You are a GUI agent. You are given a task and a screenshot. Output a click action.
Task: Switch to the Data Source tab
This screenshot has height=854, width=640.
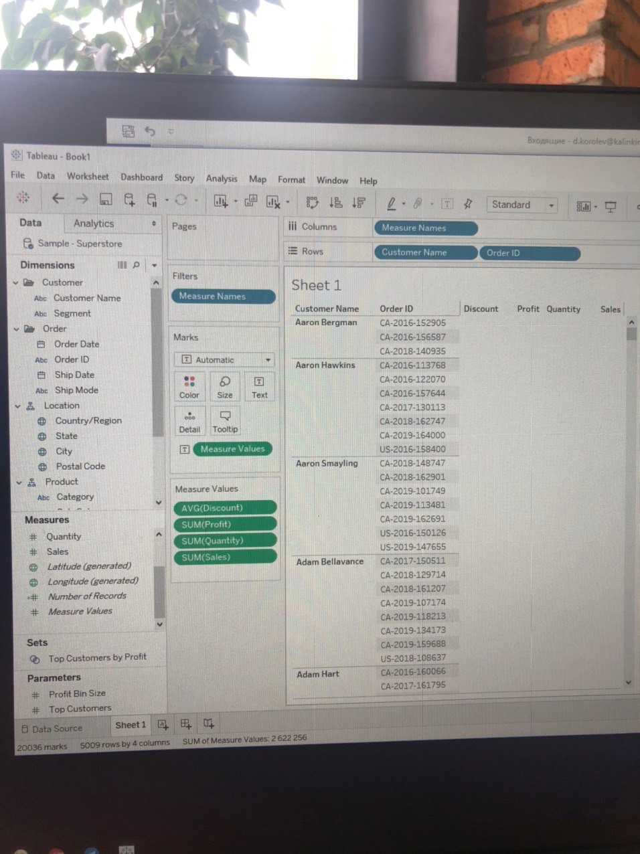pyautogui.click(x=52, y=728)
